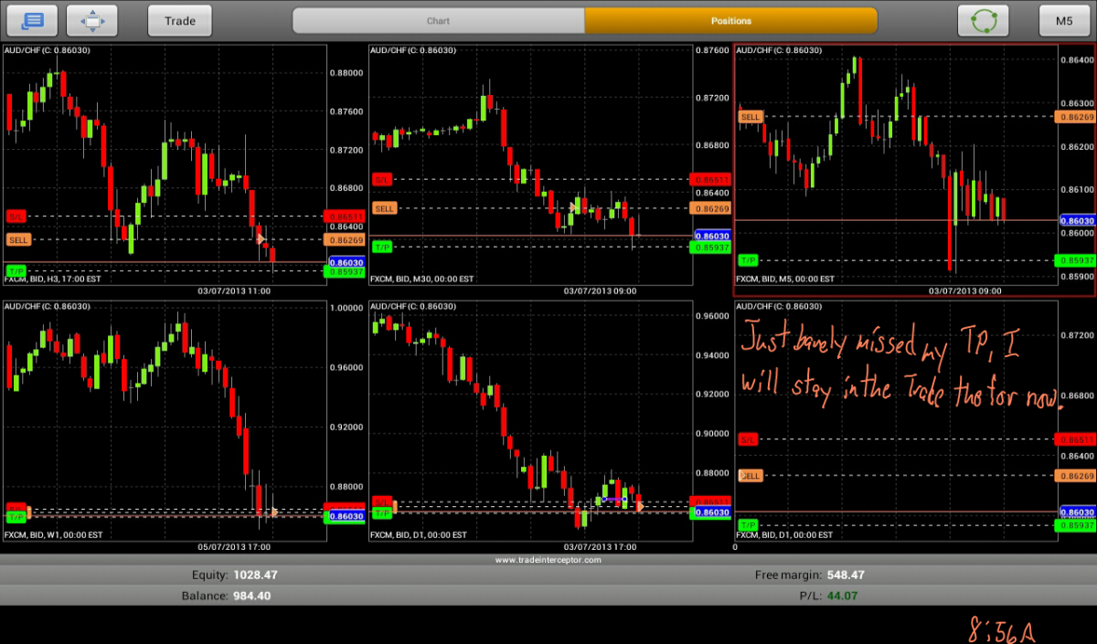Click the 0.86269 sell price tag on M30 chart
The image size is (1097, 644).
pos(711,208)
